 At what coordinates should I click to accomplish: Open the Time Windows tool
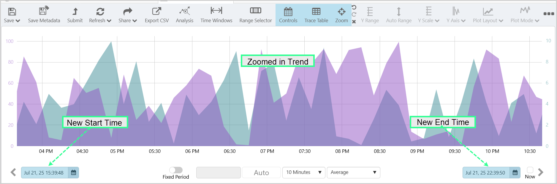click(216, 15)
